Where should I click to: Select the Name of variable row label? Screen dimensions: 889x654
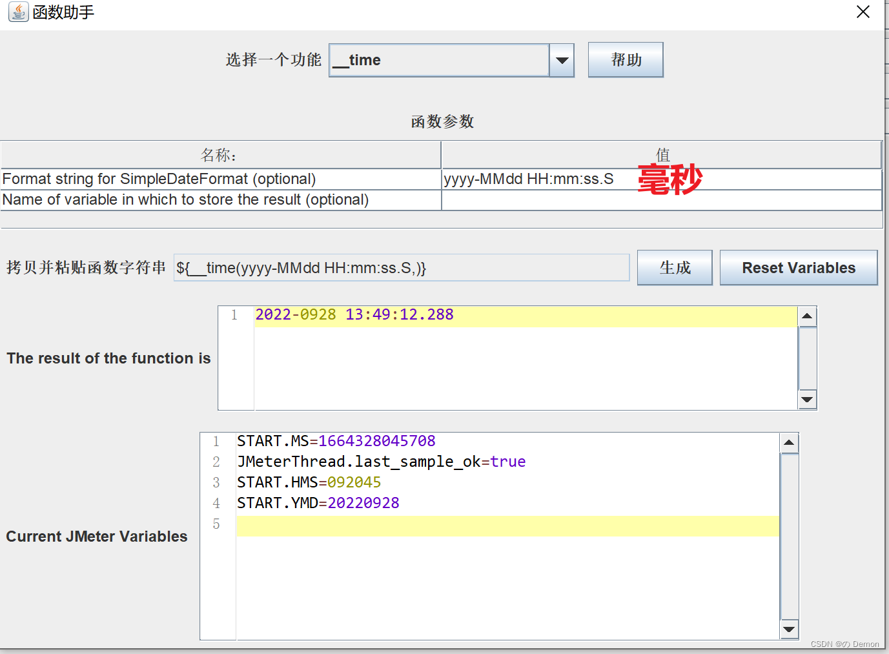[x=221, y=199]
